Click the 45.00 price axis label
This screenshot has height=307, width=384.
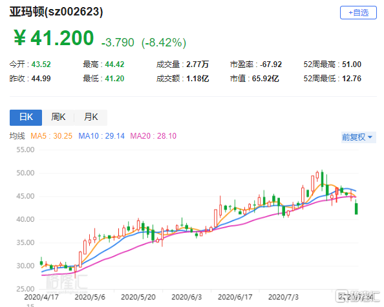point(25,196)
